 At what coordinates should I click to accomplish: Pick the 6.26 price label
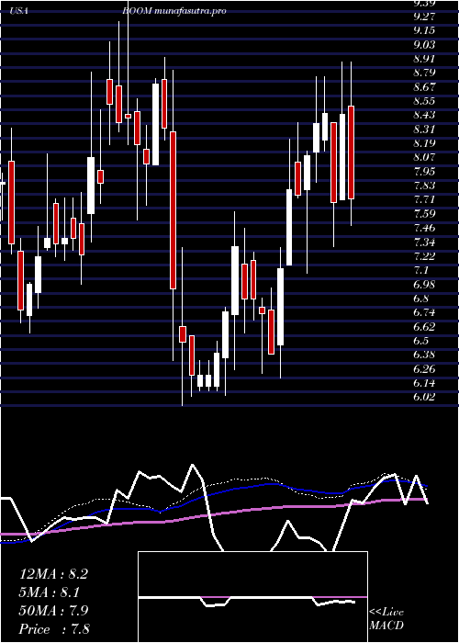point(424,368)
